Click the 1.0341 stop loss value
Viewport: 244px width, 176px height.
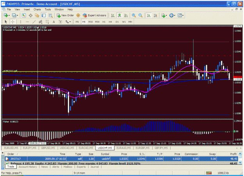(141, 159)
